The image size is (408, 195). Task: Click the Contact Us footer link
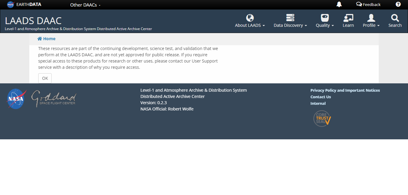320,97
